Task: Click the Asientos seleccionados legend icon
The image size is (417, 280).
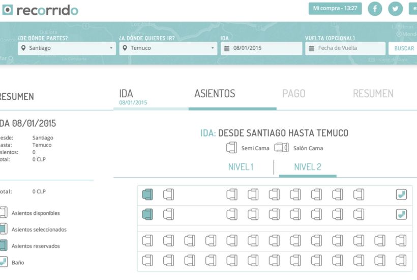Action: (x=4, y=229)
